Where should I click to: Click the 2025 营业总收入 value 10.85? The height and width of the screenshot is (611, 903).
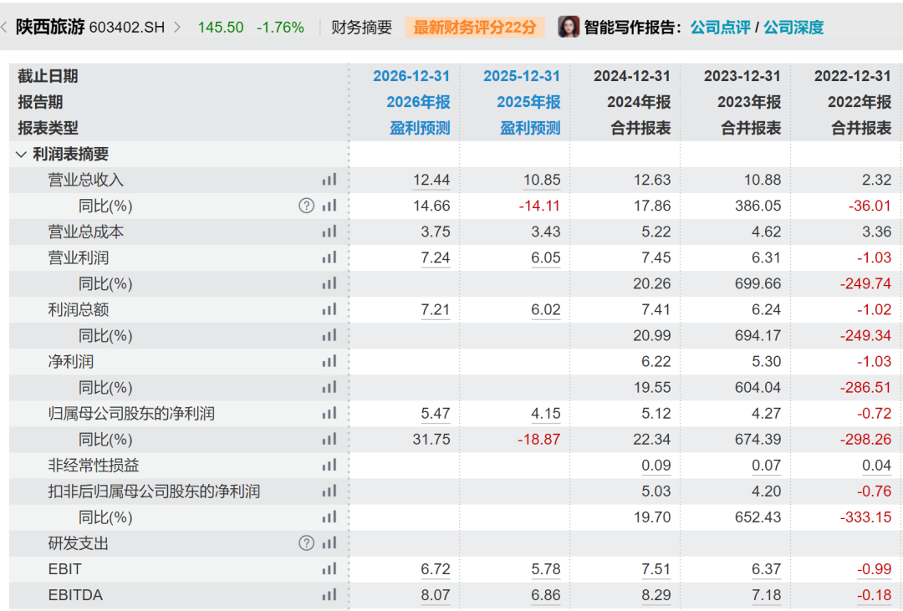pyautogui.click(x=542, y=180)
